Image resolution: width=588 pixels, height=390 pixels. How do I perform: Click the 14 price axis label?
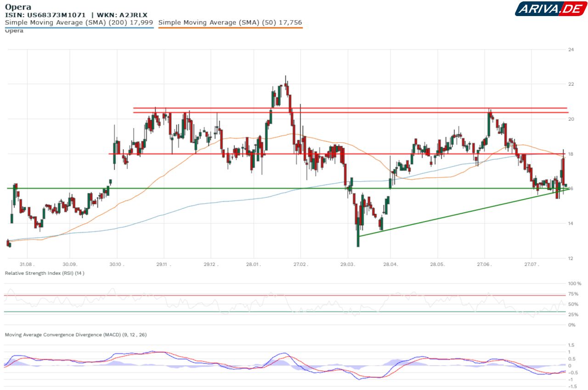click(570, 223)
